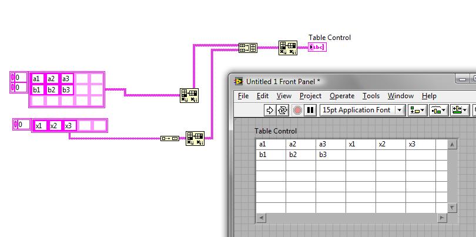Click the red Abort Execution button

point(297,110)
